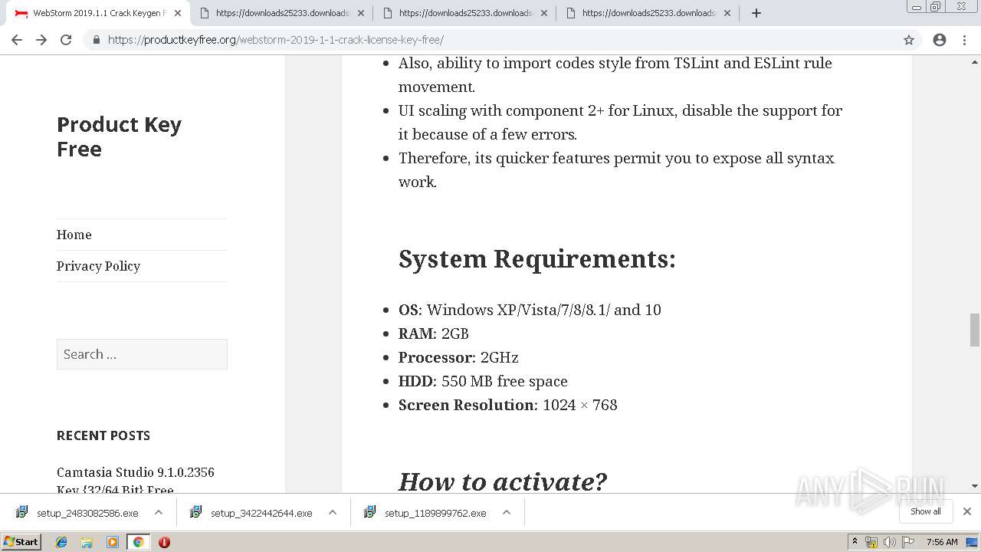This screenshot has width=981, height=552.
Task: Open the Windows Start menu
Action: click(x=21, y=542)
